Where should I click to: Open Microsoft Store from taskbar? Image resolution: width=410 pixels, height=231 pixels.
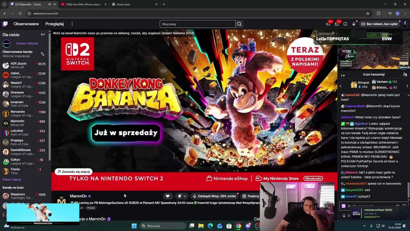[229, 226]
